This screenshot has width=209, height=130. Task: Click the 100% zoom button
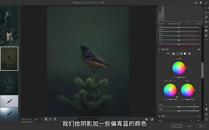[36, 119]
